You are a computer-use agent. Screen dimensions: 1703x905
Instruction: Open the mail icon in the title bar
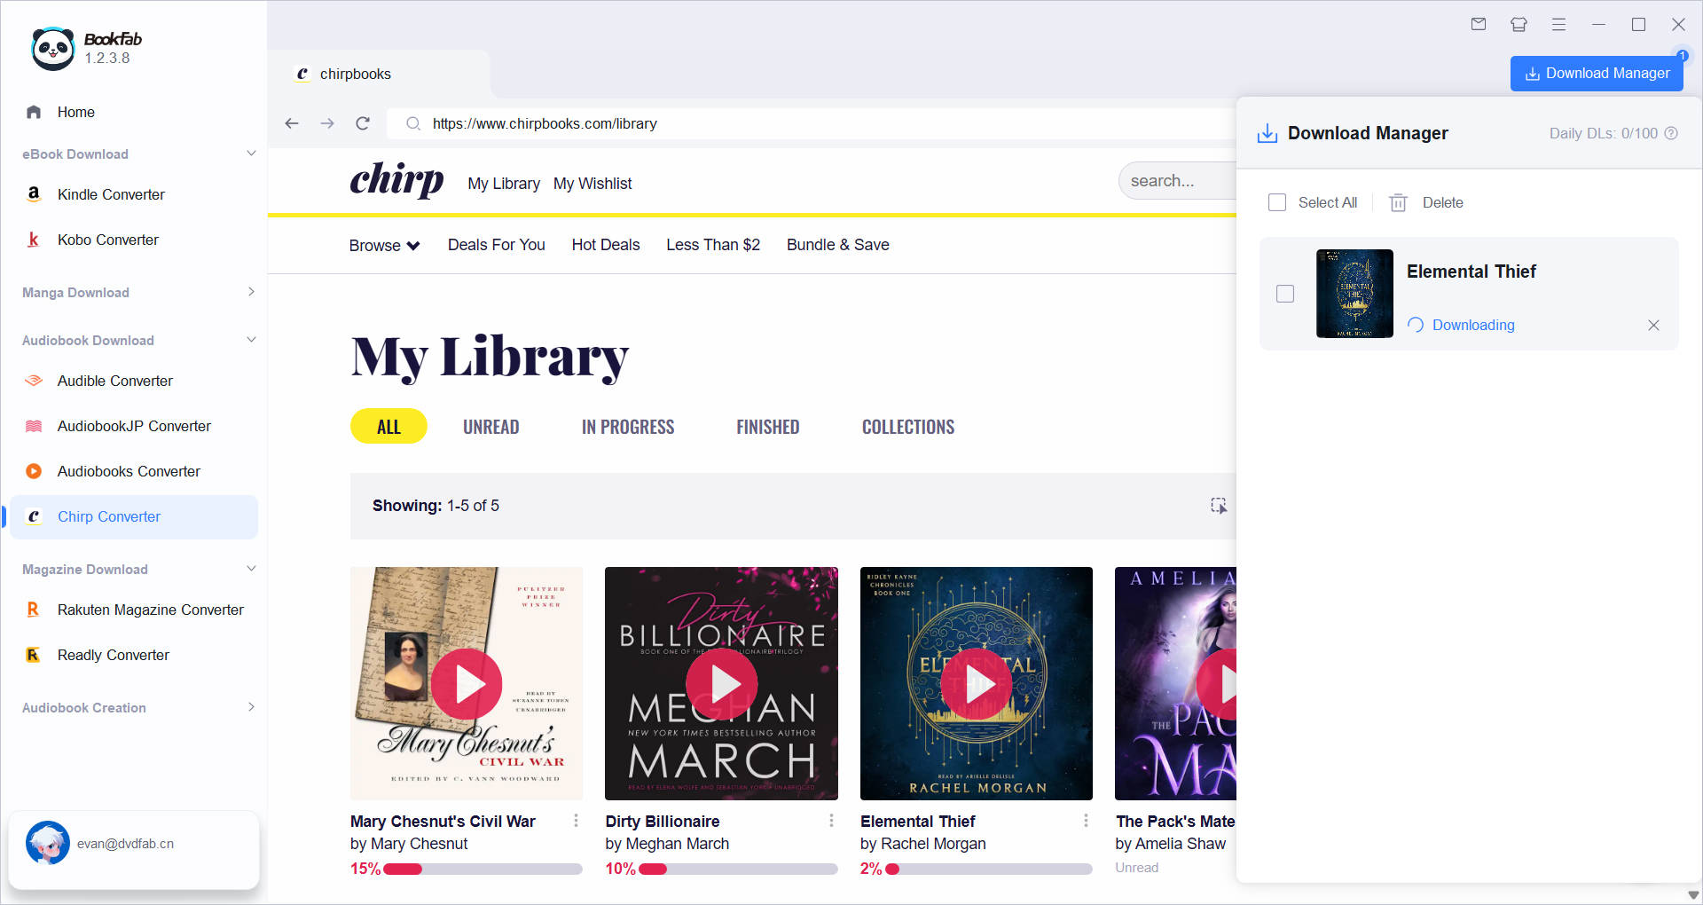pos(1479,25)
